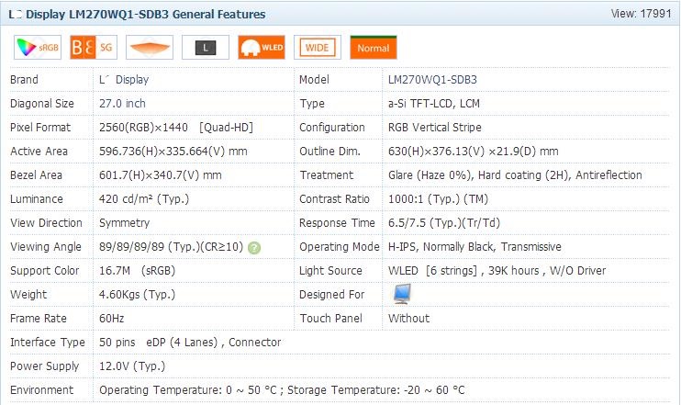Click the Frame Rate label
681x405 pixels.
pos(39,319)
